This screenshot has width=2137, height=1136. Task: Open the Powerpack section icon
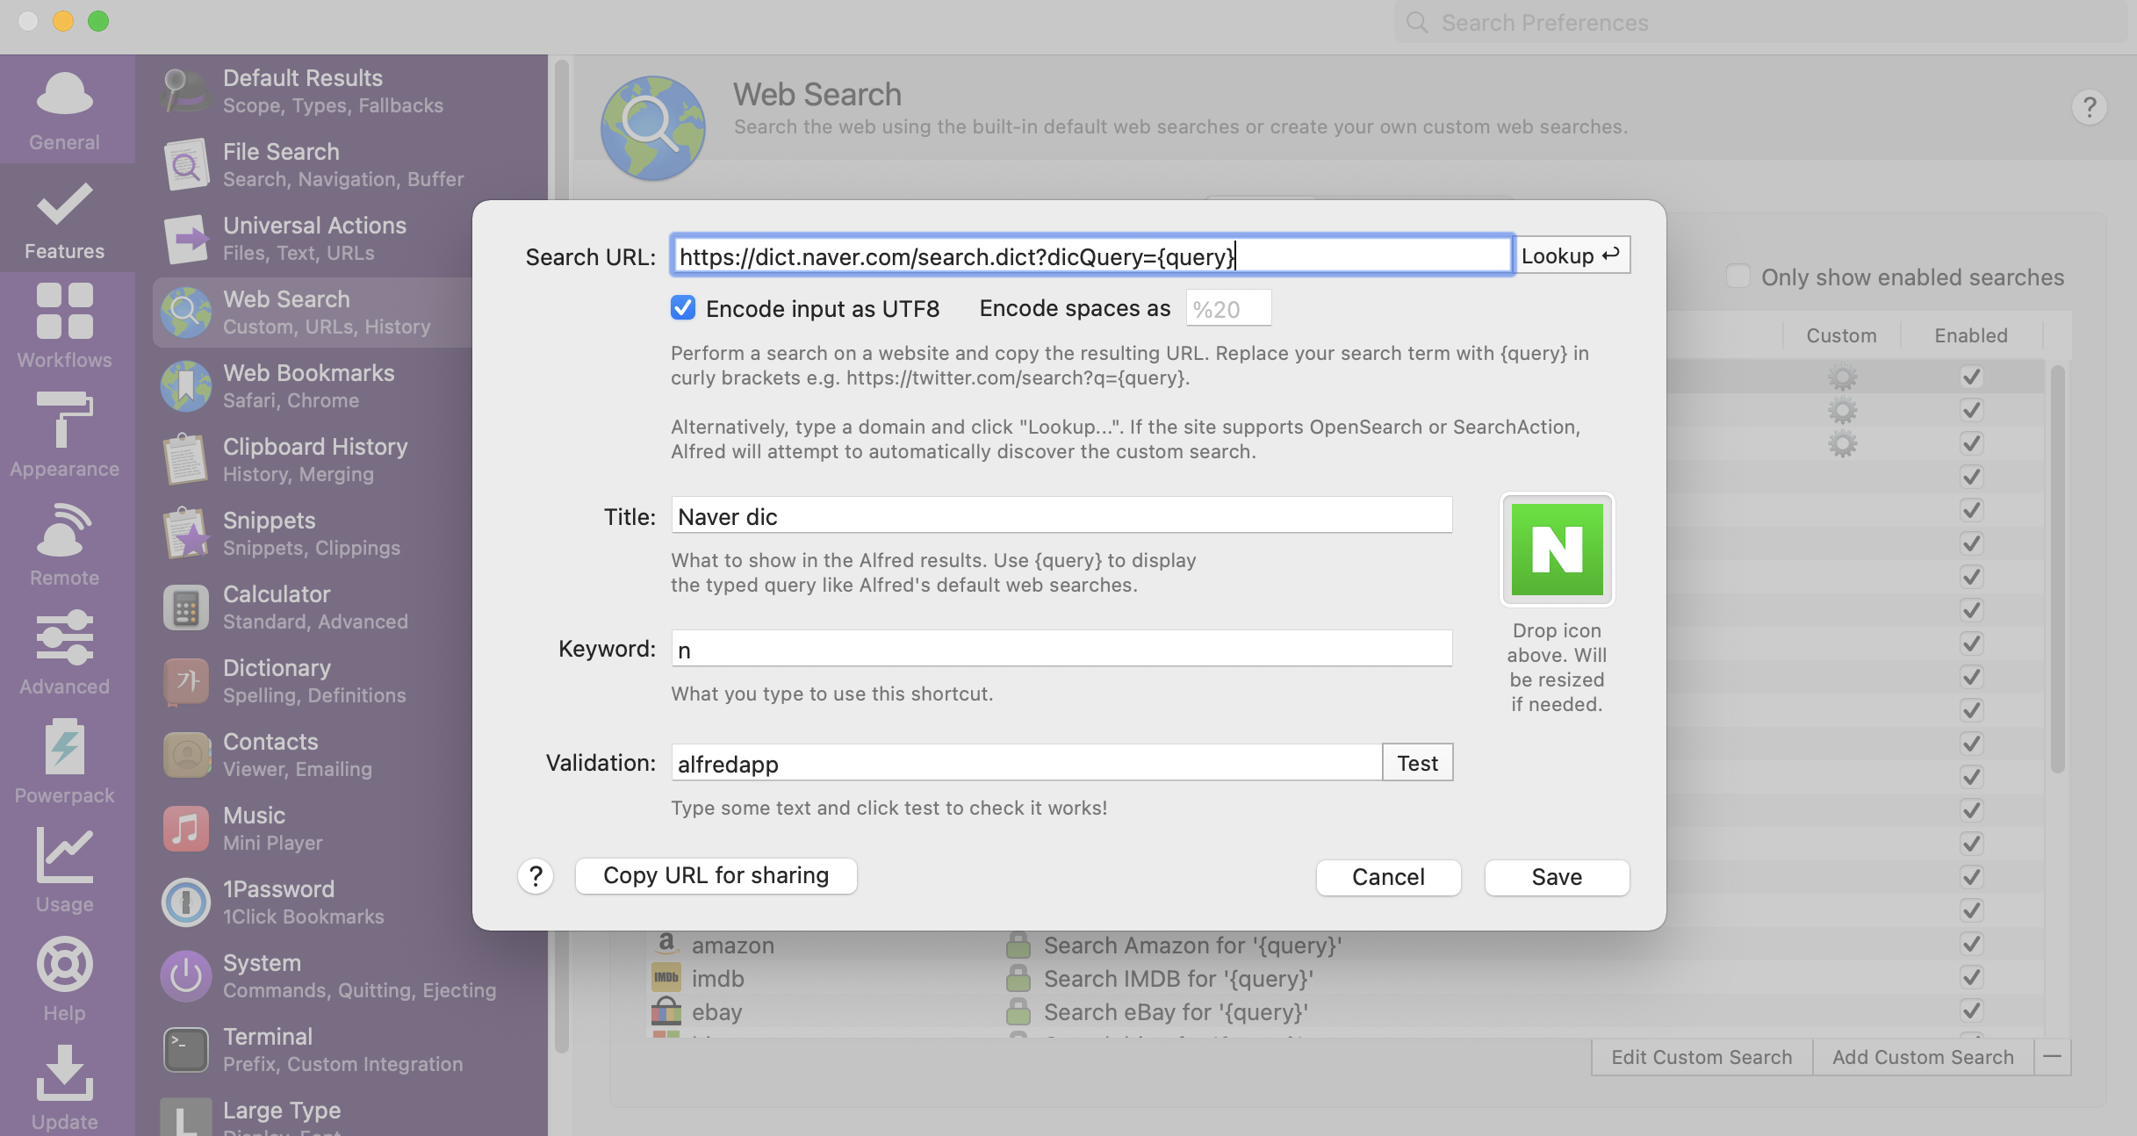click(x=64, y=747)
